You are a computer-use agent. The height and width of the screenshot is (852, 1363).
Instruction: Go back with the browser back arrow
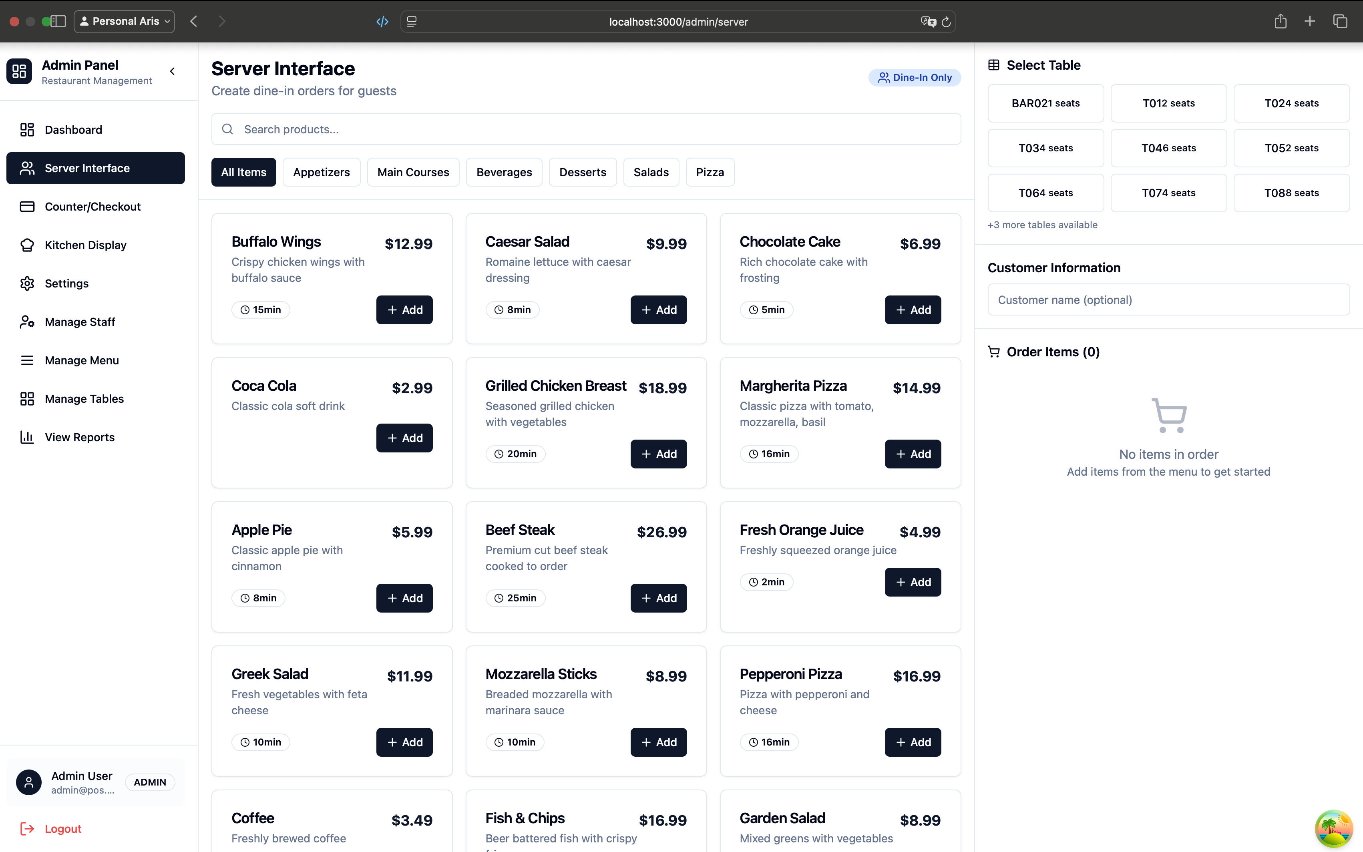(x=194, y=21)
